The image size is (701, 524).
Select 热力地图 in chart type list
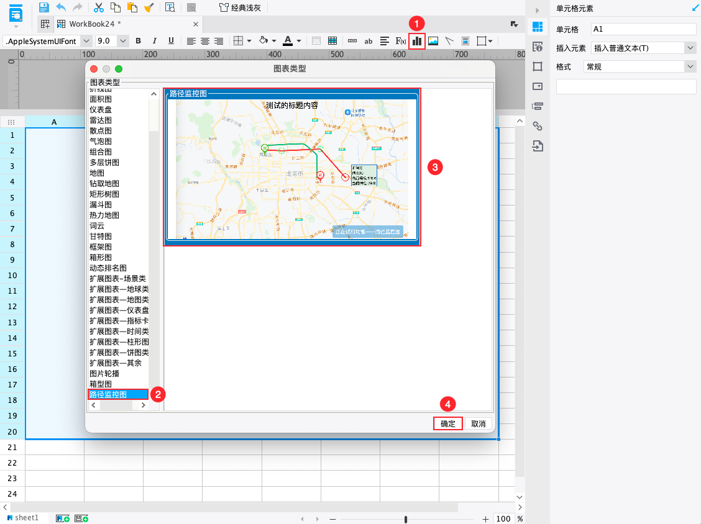click(x=104, y=215)
